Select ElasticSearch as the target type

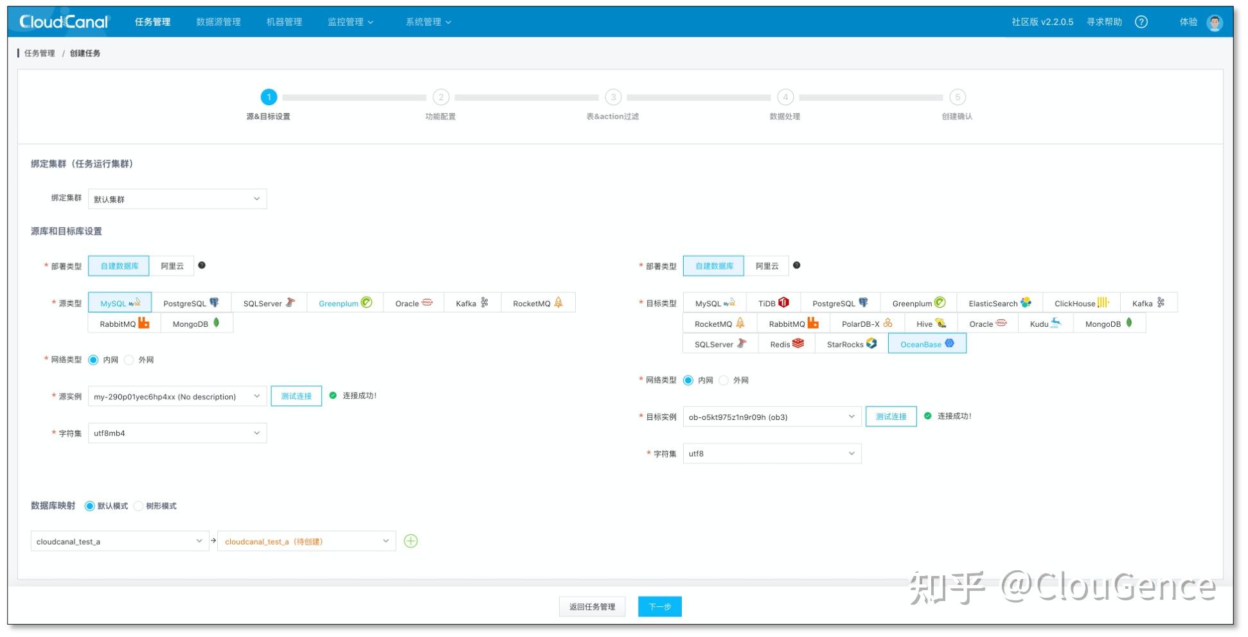(x=999, y=303)
